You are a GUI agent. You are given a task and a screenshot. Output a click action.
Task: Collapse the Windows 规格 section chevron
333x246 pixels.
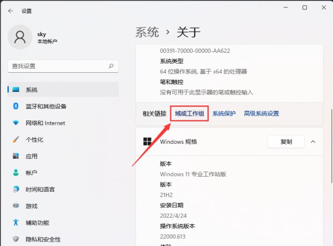pyautogui.click(x=313, y=142)
